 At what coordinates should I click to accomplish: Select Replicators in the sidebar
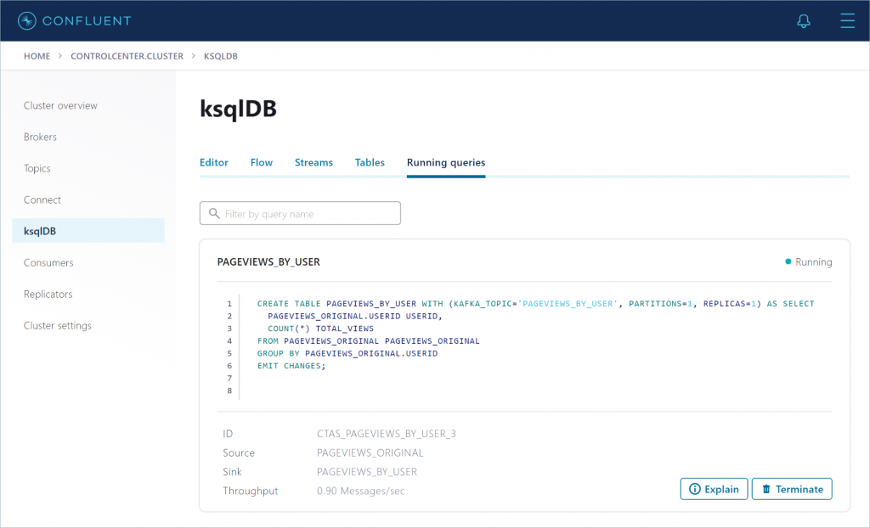click(48, 295)
